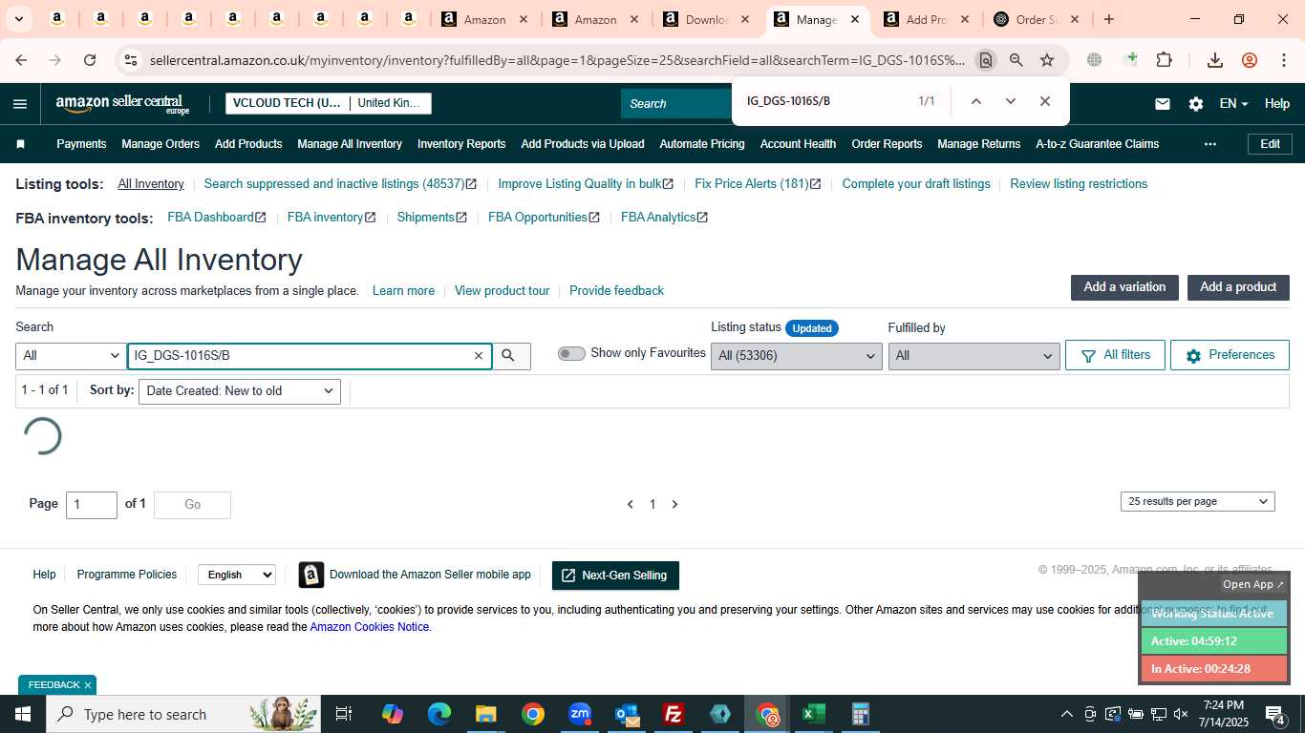Open the FBA Dashboard link
Image resolution: width=1305 pixels, height=733 pixels.
point(217,218)
